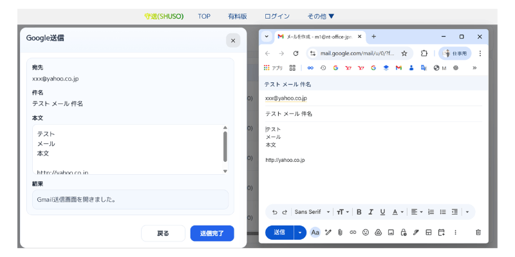Discard the draft with the trash icon

pyautogui.click(x=478, y=233)
